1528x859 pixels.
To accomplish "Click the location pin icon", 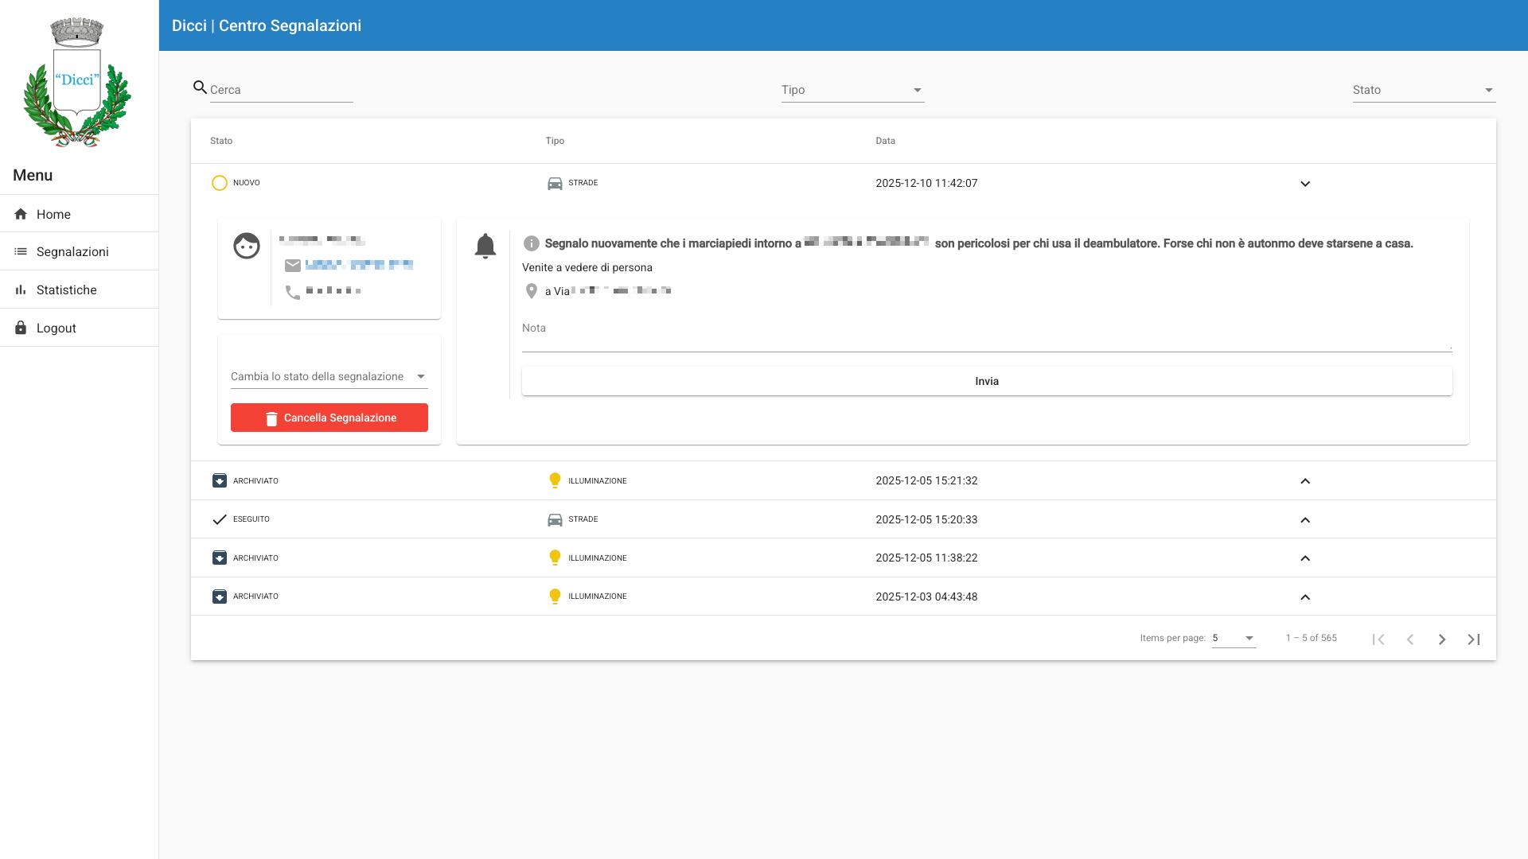I will (532, 291).
